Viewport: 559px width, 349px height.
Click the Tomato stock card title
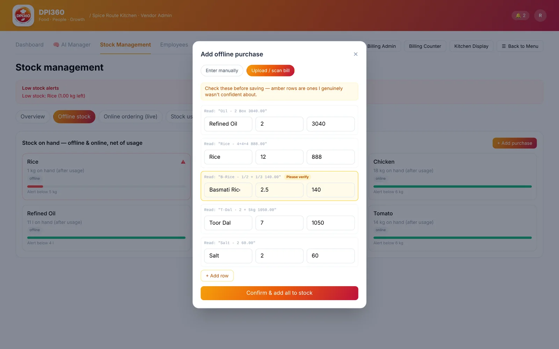pos(383,214)
